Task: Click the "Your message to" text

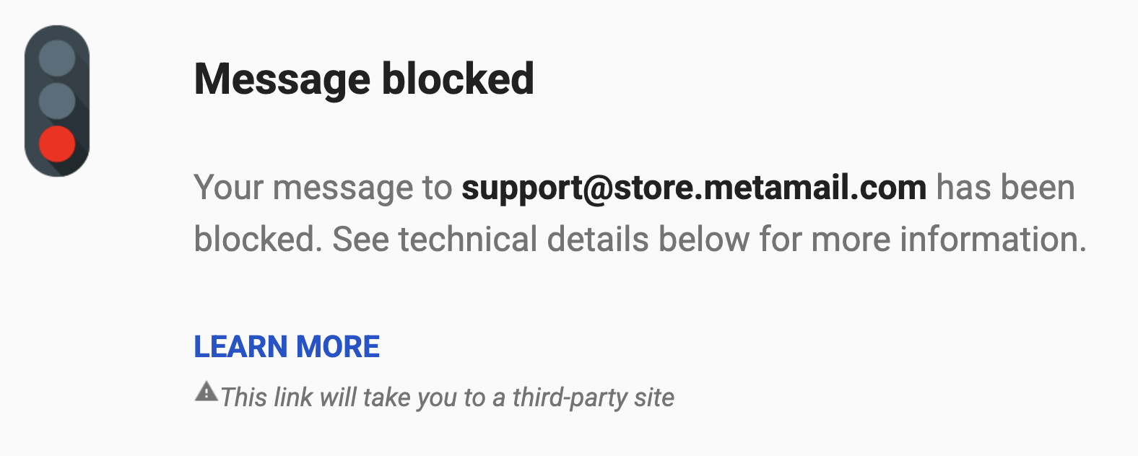Action: point(323,188)
